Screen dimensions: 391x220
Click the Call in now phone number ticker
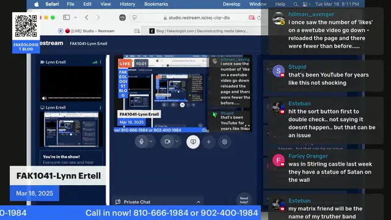tap(172, 213)
